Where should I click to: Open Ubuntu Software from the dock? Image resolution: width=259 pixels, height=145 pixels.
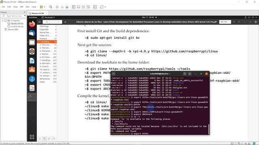point(32,70)
